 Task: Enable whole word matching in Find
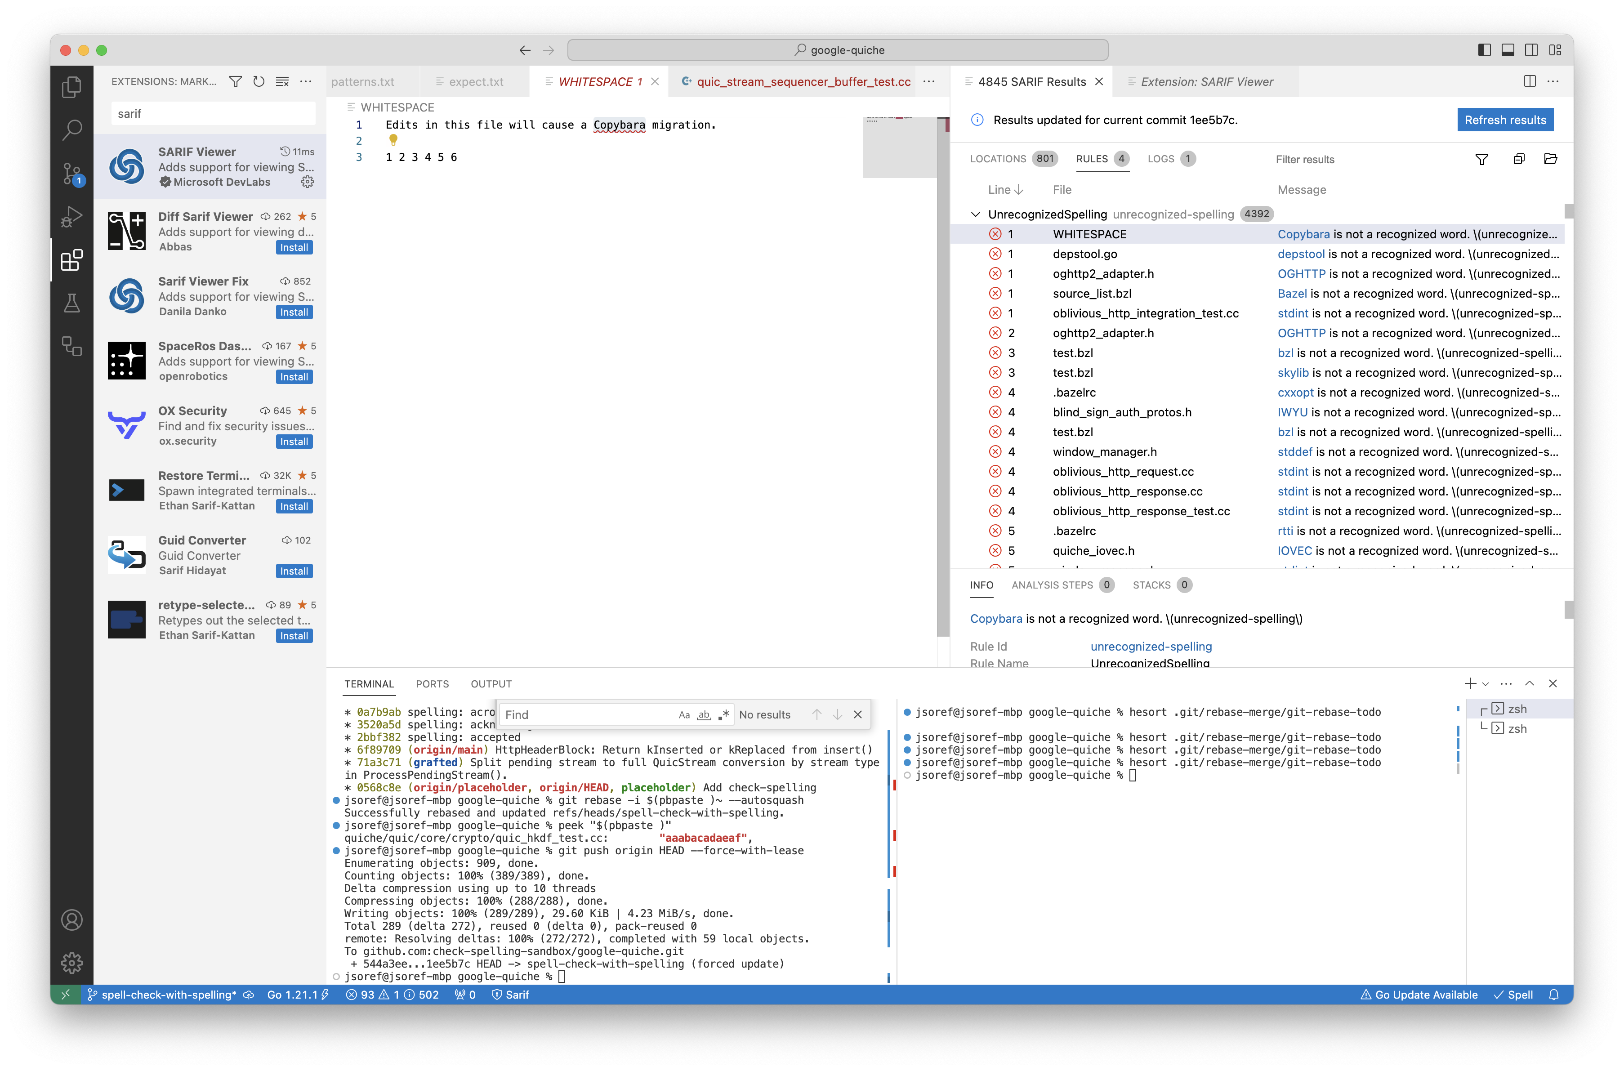click(703, 714)
